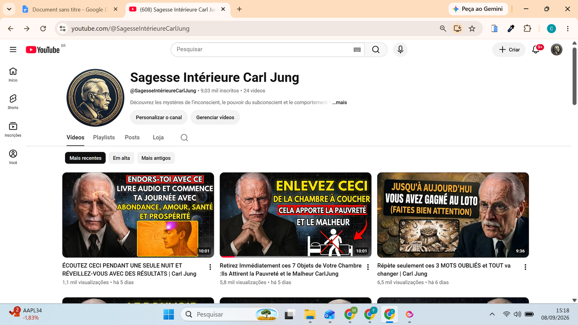Open the Windows Start menu
Image resolution: width=578 pixels, height=325 pixels.
click(169, 314)
